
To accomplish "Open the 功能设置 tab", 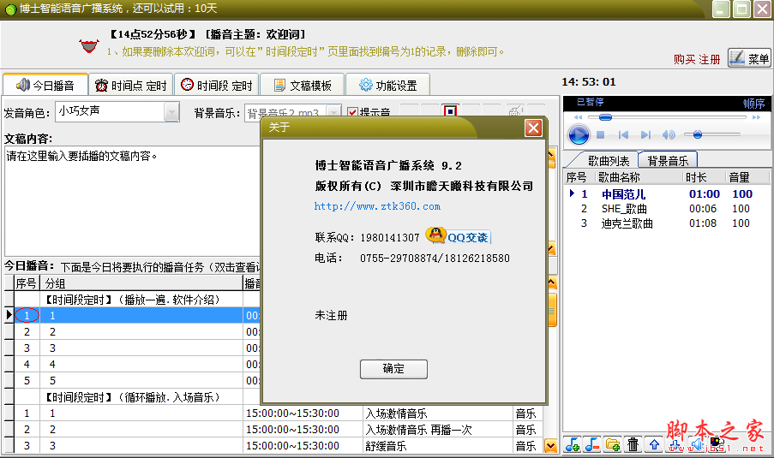I will 388,86.
